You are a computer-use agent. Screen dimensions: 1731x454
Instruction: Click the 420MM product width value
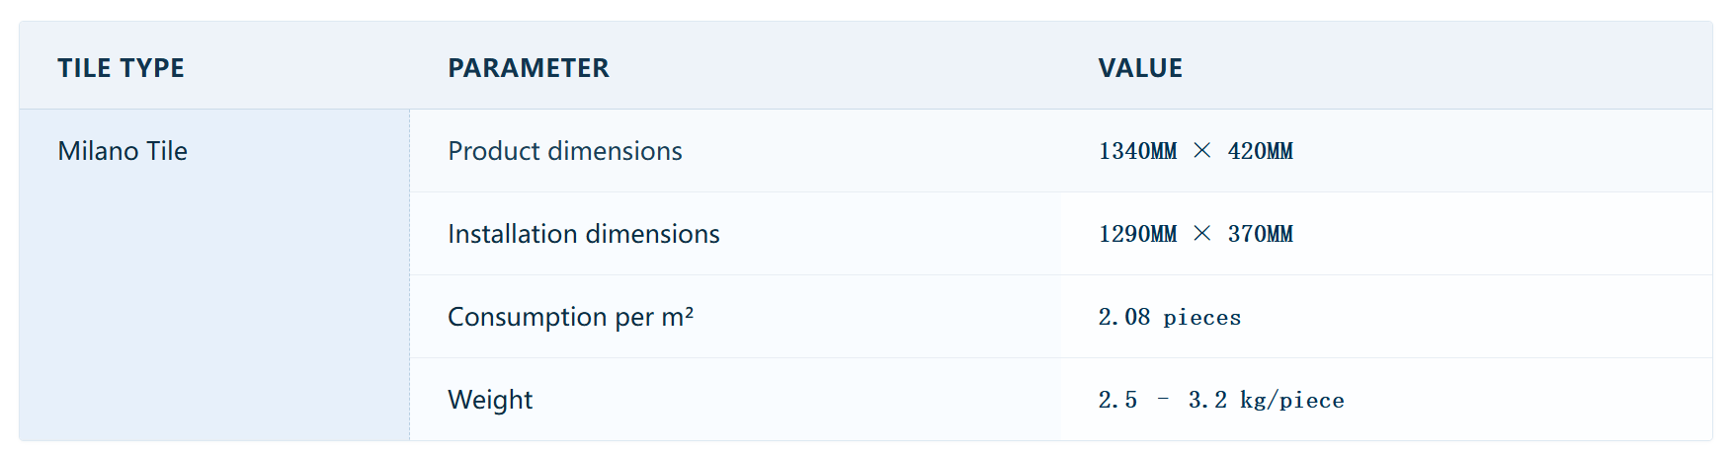pos(1260,151)
